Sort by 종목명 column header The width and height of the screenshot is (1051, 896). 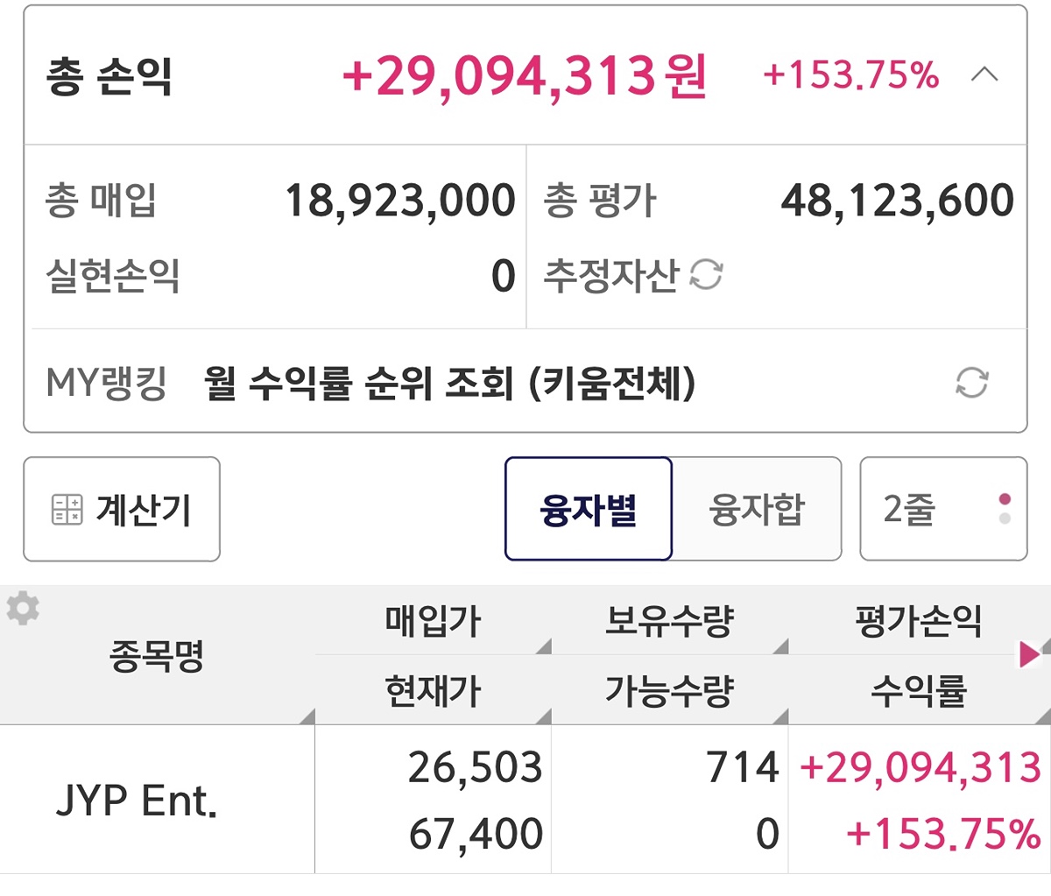(x=157, y=655)
